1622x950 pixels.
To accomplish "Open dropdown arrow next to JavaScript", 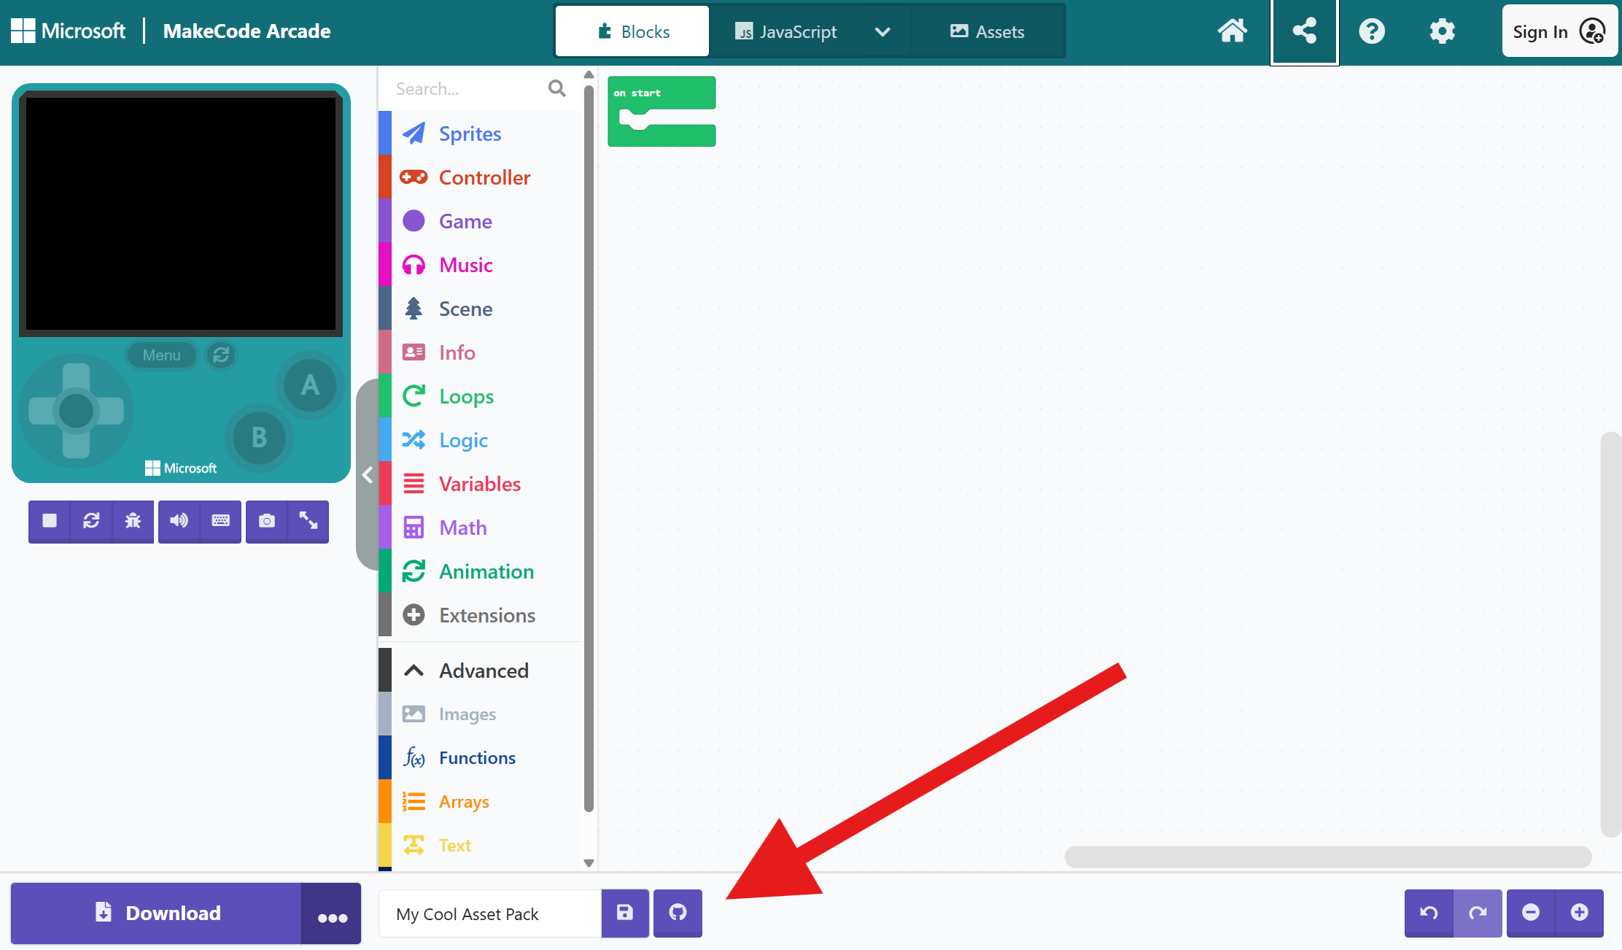I will [882, 31].
